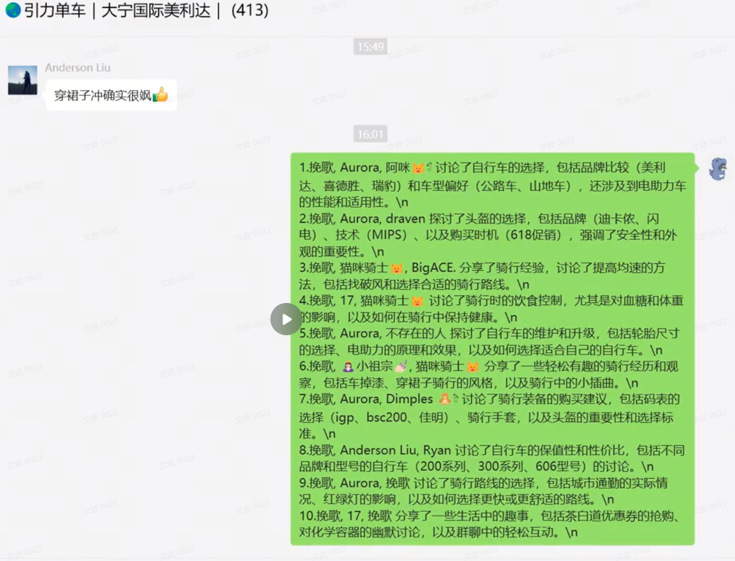
Task: Click the cat emoji after 阿咪 in item 1
Action: [x=419, y=168]
